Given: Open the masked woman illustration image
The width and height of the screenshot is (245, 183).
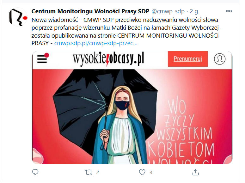Looking at the screenshot, I should click(x=132, y=107).
